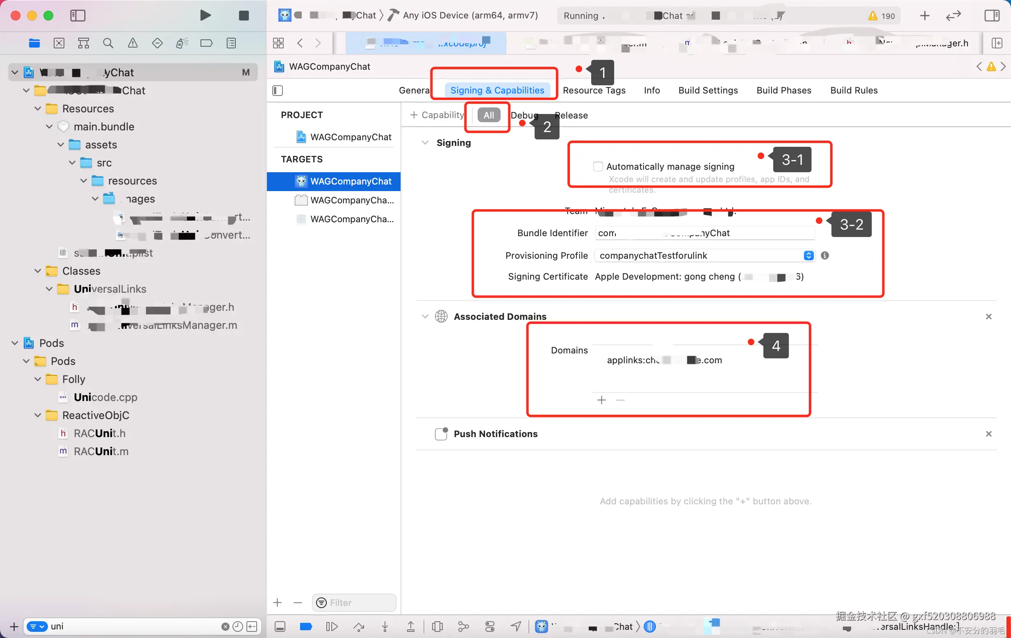Toggle the project targets list sidebar

[278, 90]
